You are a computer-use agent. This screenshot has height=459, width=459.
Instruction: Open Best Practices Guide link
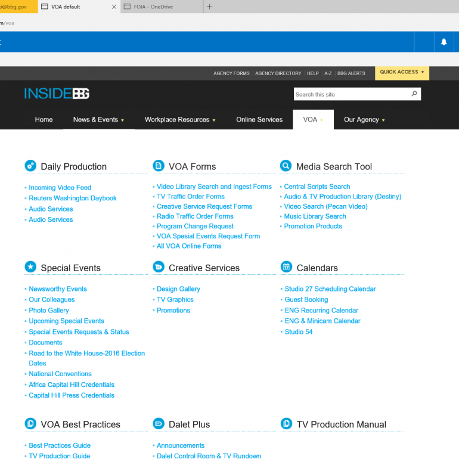pos(60,445)
